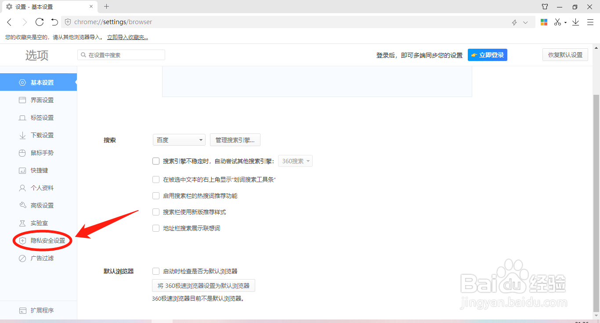Close the 设置 - 基本设置 tab
Viewport: 600px width, 323px height.
tap(91, 7)
